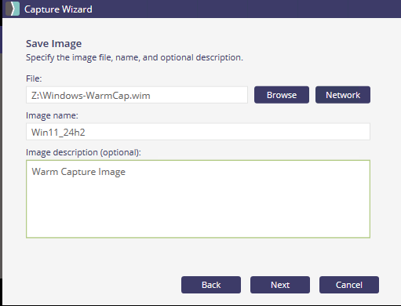The height and width of the screenshot is (306, 401).
Task: Click the Specify the image file instruction text
Action: click(x=134, y=57)
